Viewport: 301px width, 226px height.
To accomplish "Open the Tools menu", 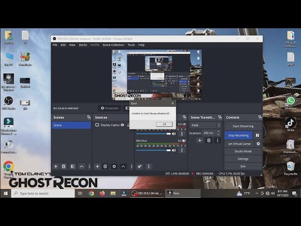I will 131,45.
